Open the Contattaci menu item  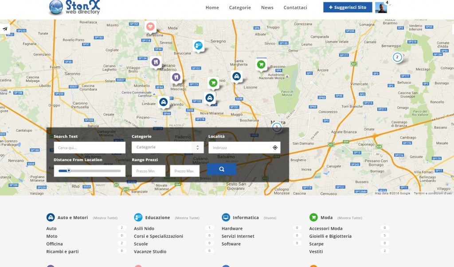coord(295,8)
